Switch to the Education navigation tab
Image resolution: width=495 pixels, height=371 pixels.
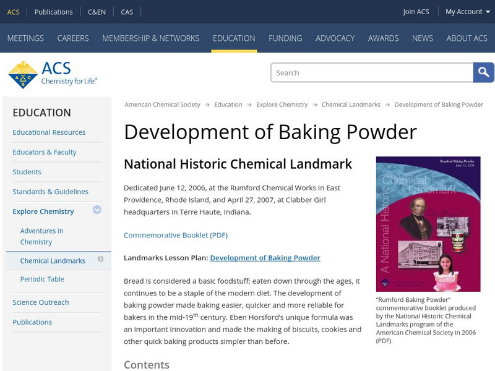pyautogui.click(x=234, y=38)
